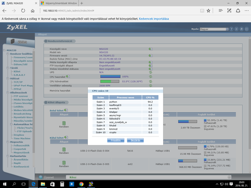Click the CPU % column header
The width and height of the screenshot is (251, 188).
tap(150, 98)
